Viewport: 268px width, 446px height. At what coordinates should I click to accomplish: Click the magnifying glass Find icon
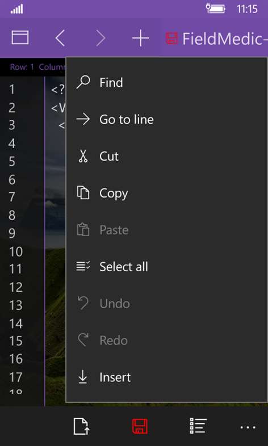point(83,82)
